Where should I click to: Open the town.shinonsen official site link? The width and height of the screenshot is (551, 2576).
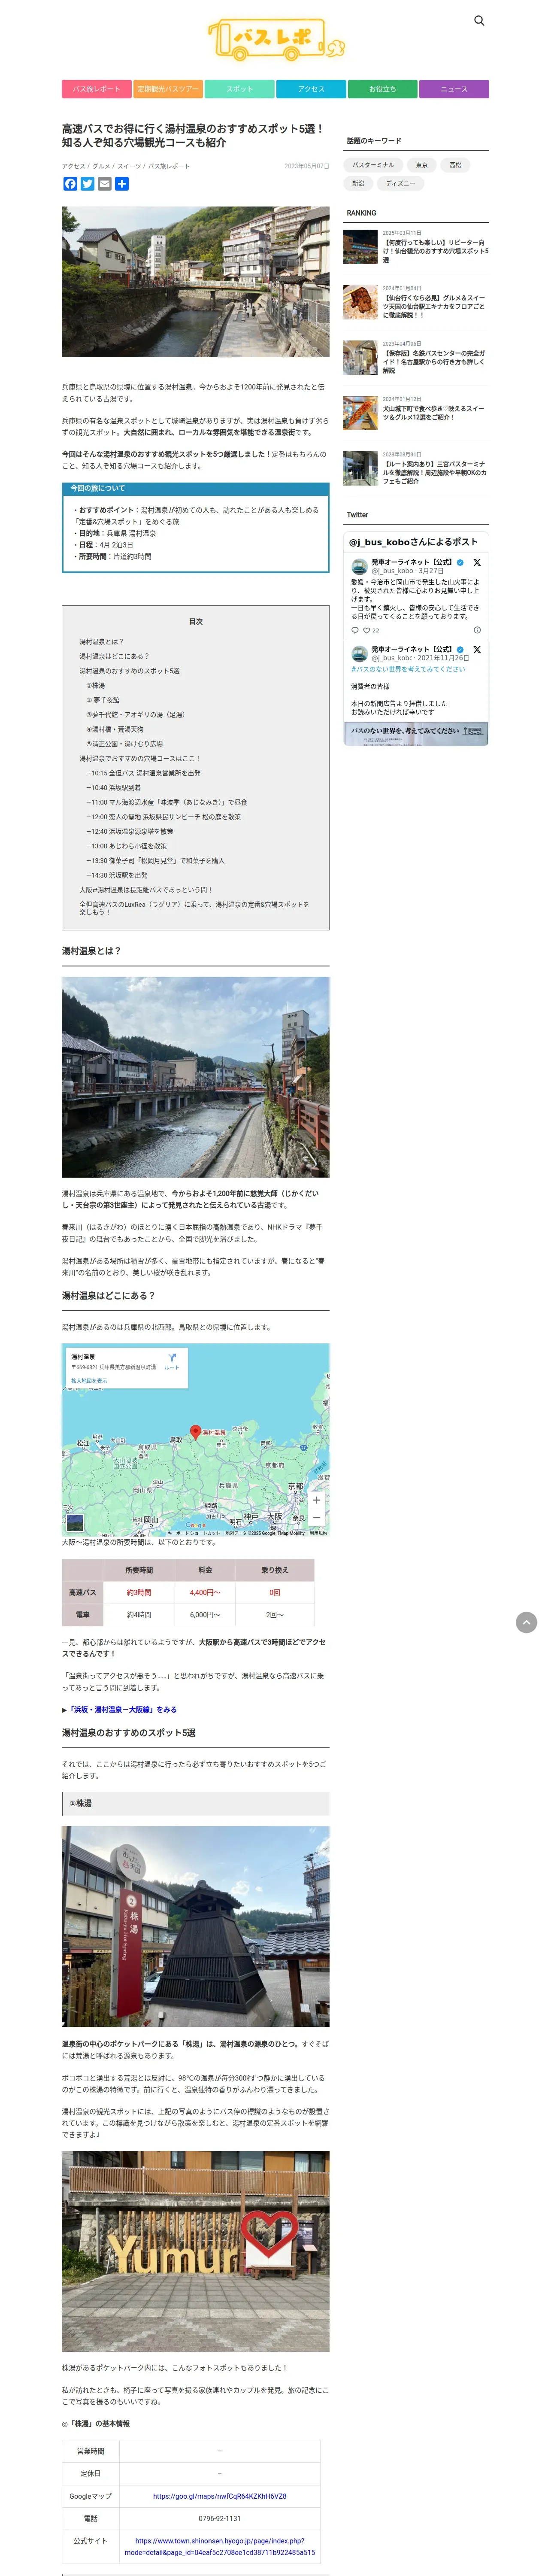(x=220, y=2546)
